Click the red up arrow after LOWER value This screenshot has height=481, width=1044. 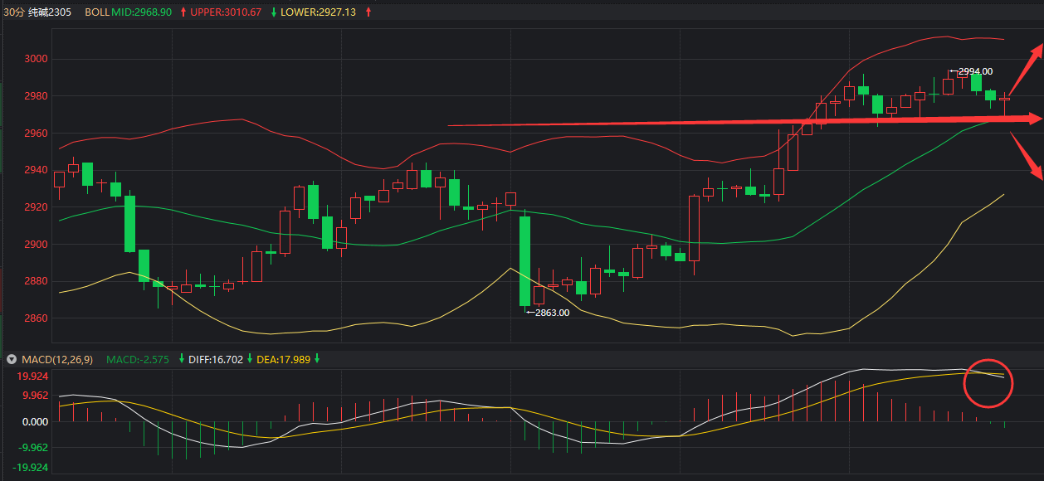click(x=368, y=12)
